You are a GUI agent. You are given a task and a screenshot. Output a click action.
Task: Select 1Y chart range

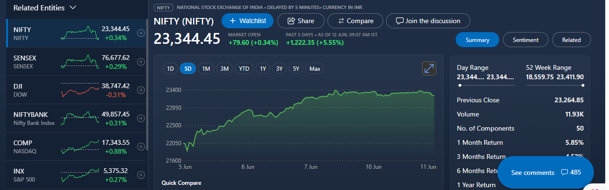[x=263, y=69]
